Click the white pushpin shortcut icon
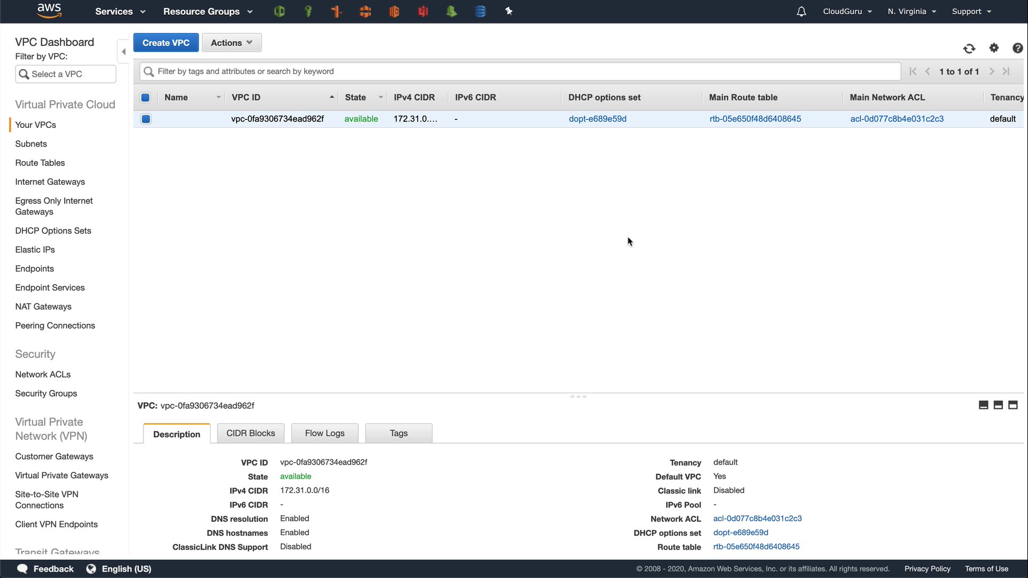This screenshot has width=1028, height=578. 509,11
